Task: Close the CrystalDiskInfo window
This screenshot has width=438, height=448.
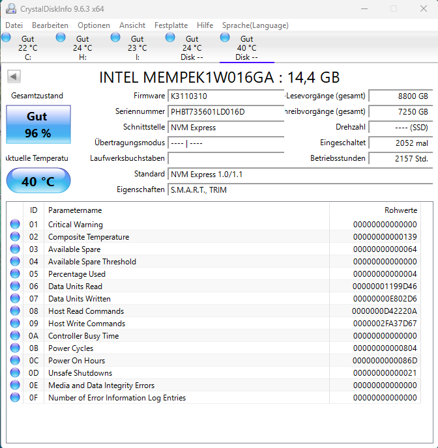Action: click(x=424, y=9)
